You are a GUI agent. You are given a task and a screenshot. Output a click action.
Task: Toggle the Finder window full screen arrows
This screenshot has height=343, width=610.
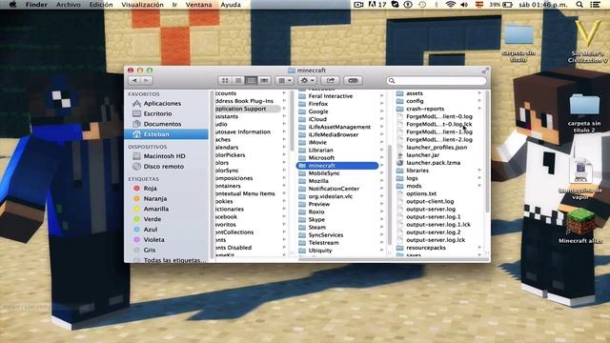point(485,71)
